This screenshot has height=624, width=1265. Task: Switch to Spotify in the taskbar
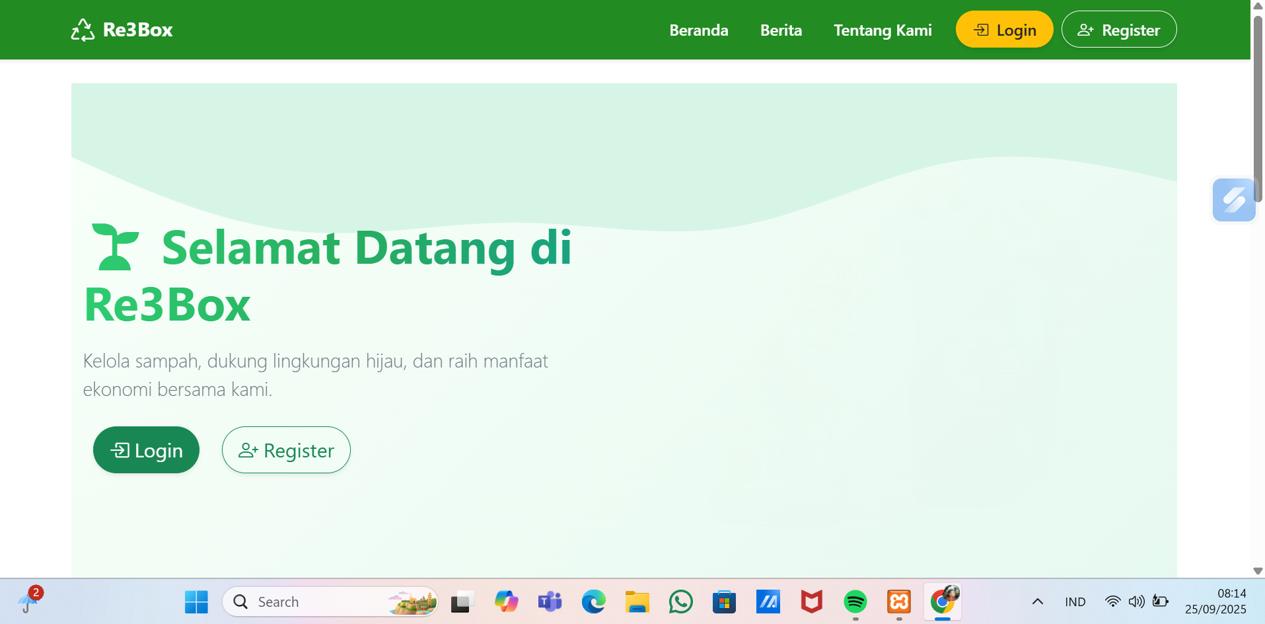coord(855,602)
